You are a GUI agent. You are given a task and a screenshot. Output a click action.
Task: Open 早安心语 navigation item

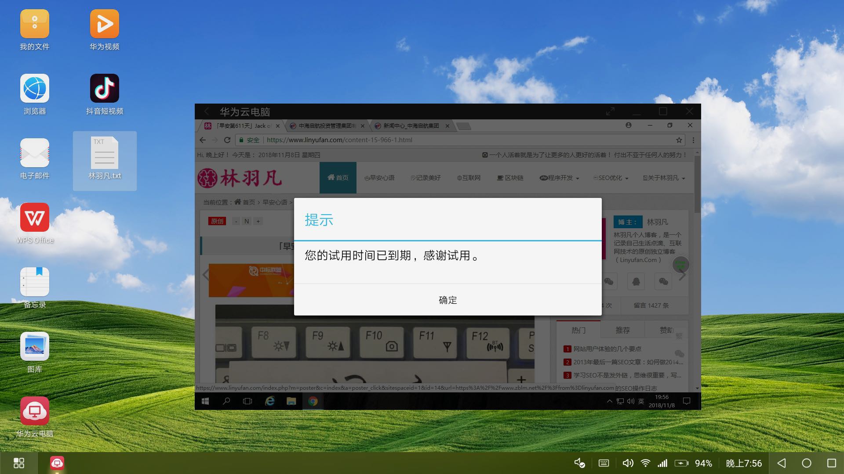point(379,178)
